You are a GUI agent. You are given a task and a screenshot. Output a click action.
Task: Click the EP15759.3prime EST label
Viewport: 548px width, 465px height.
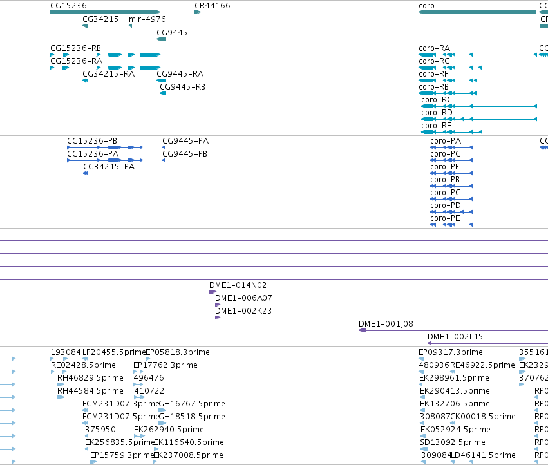[x=122, y=455]
